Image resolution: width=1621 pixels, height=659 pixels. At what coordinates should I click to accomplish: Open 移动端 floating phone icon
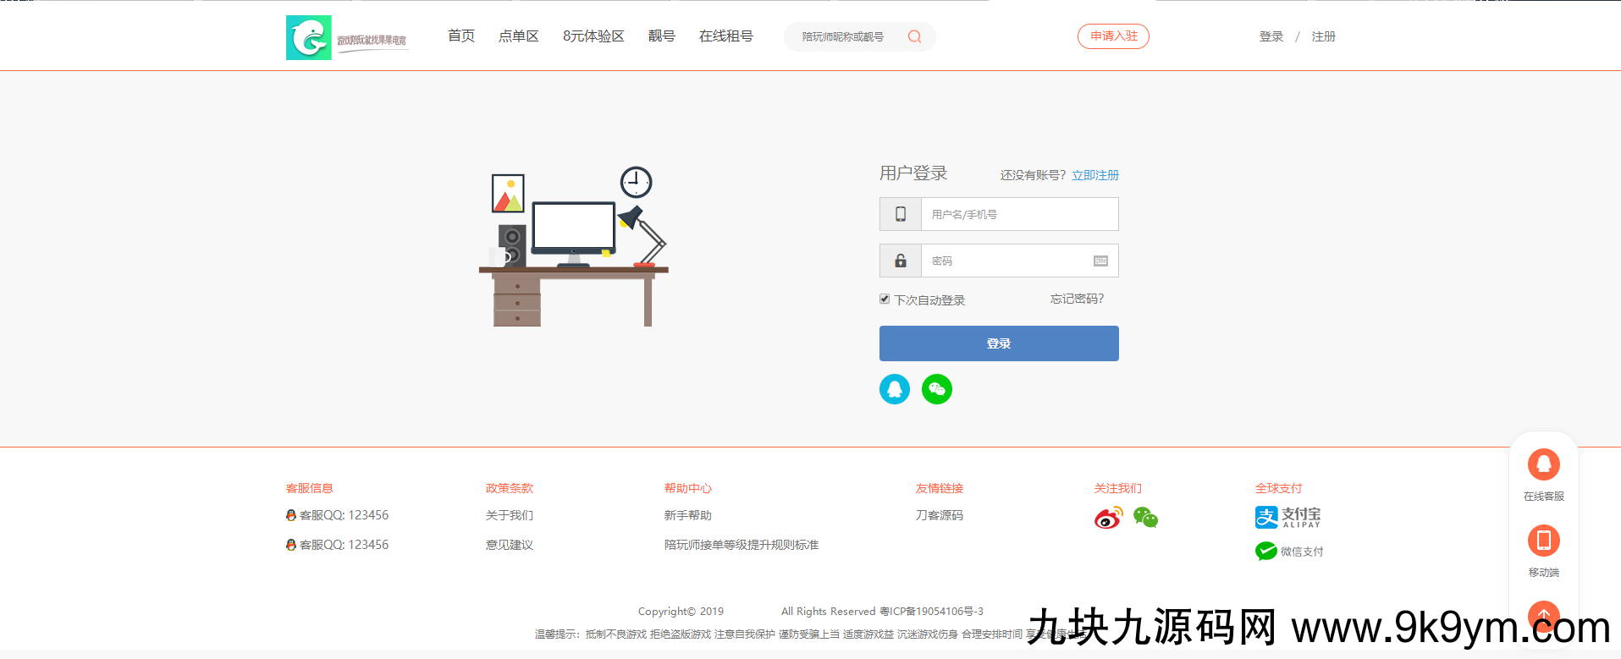[1544, 541]
